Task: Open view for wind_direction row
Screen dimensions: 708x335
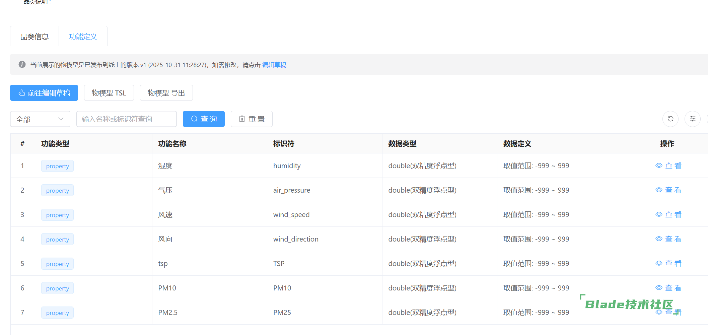Action: (668, 239)
